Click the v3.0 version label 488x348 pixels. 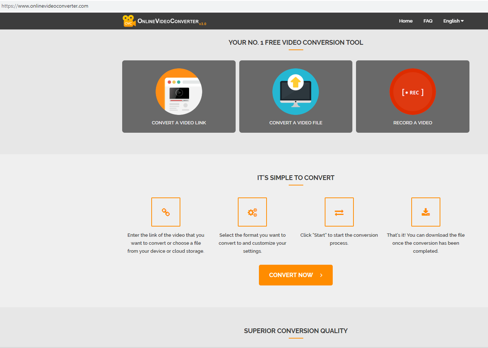[203, 24]
